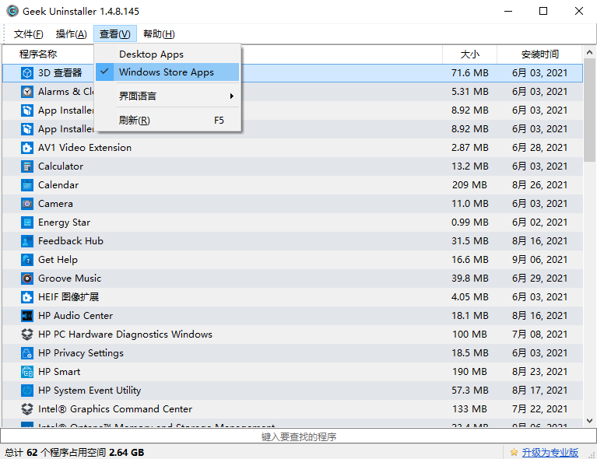Select the Groove Music icon

click(x=27, y=279)
